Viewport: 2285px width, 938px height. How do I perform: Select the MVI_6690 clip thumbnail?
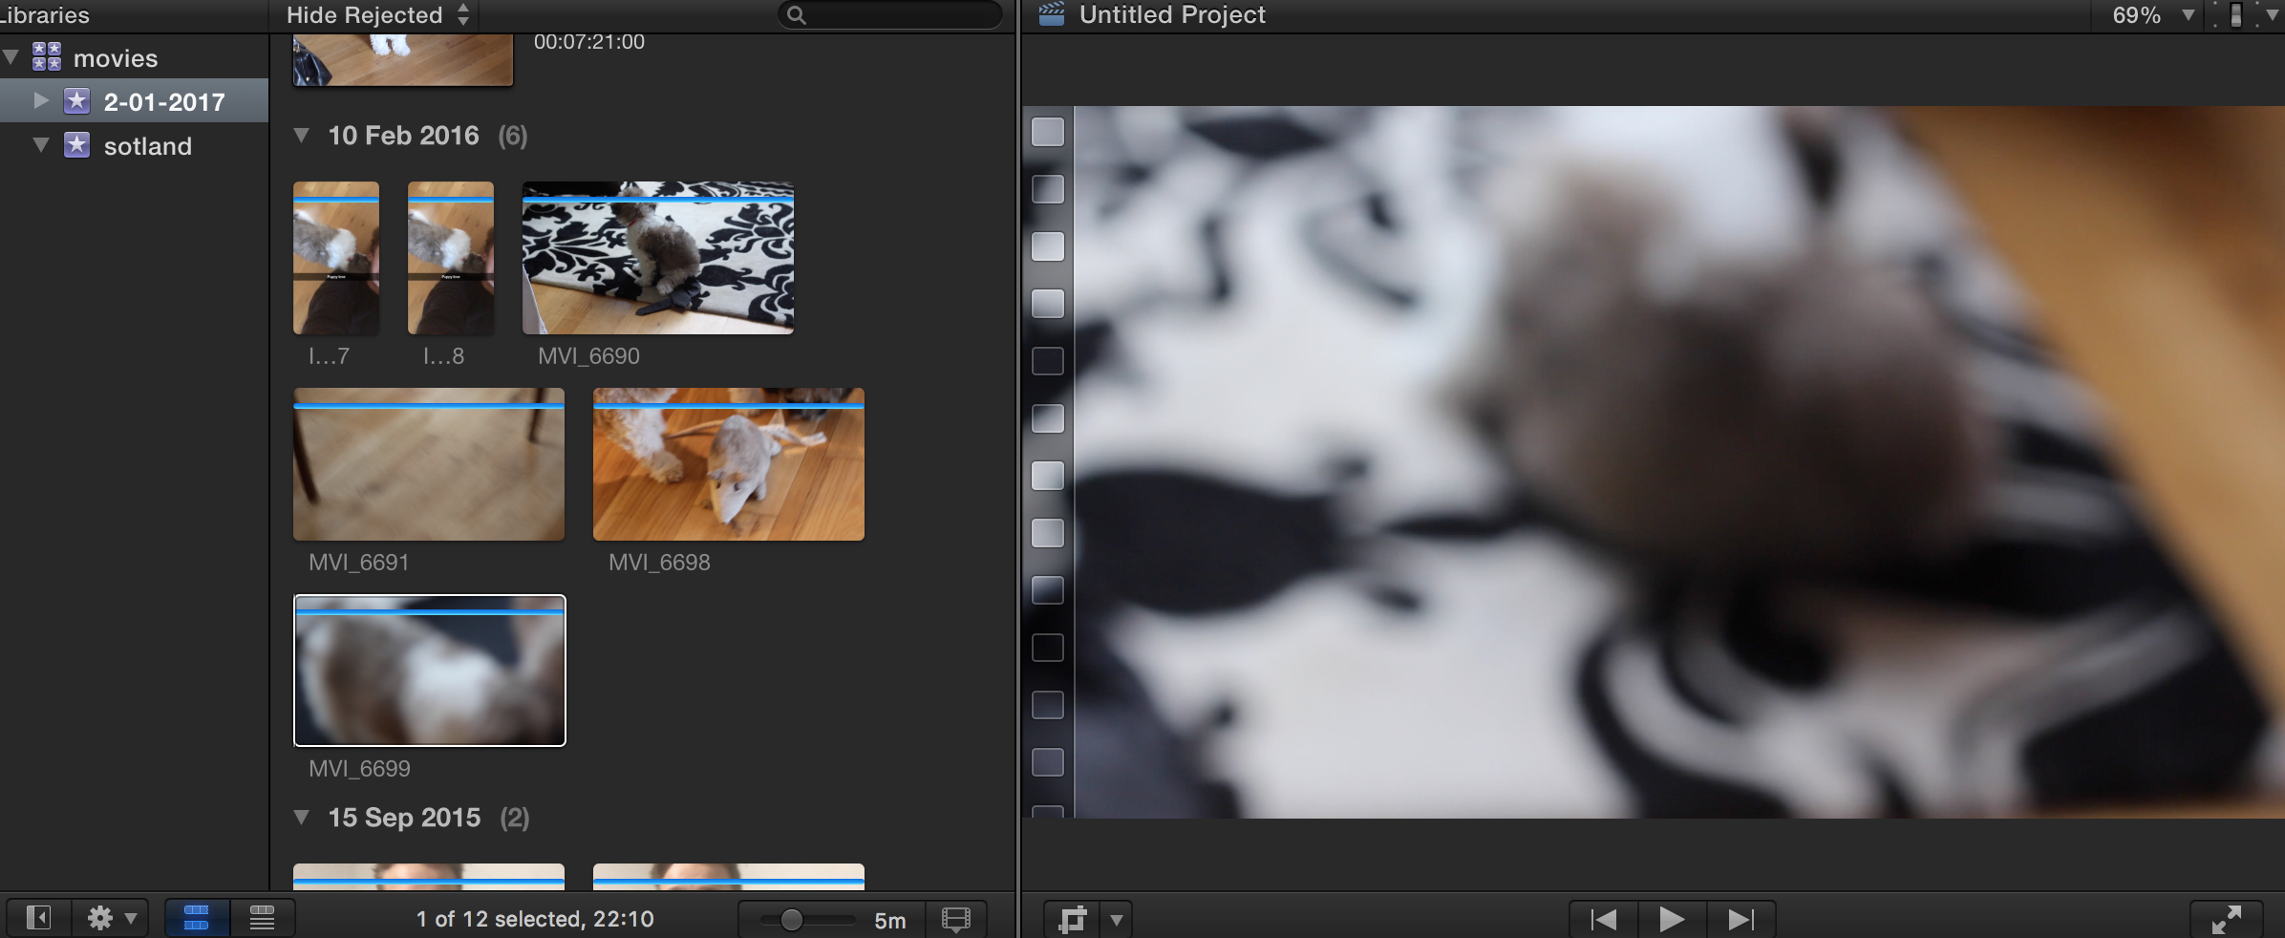tap(658, 258)
